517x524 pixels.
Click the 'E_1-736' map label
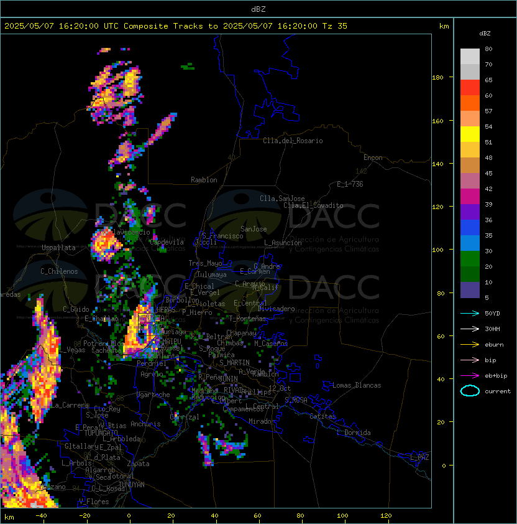pyautogui.click(x=350, y=184)
